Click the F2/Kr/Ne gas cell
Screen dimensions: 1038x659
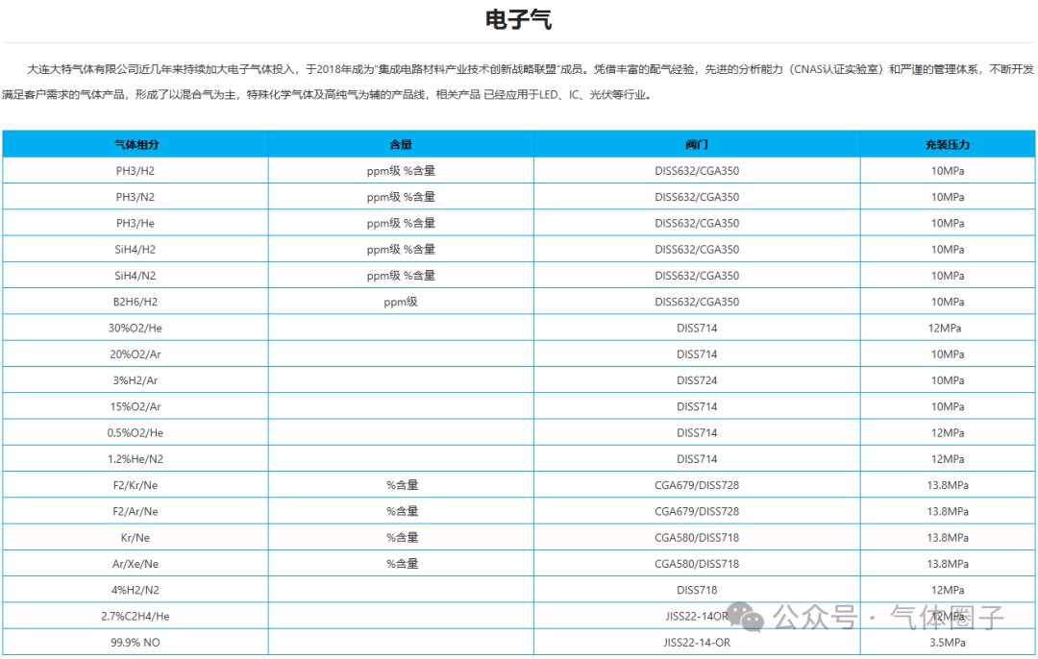136,485
